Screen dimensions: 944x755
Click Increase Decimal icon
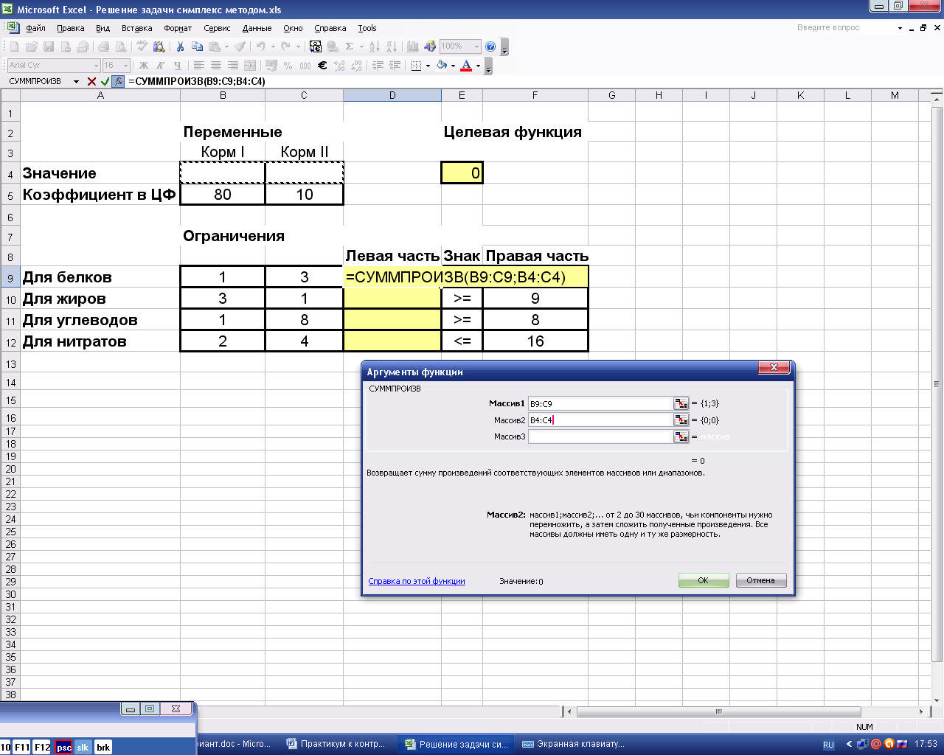[339, 66]
